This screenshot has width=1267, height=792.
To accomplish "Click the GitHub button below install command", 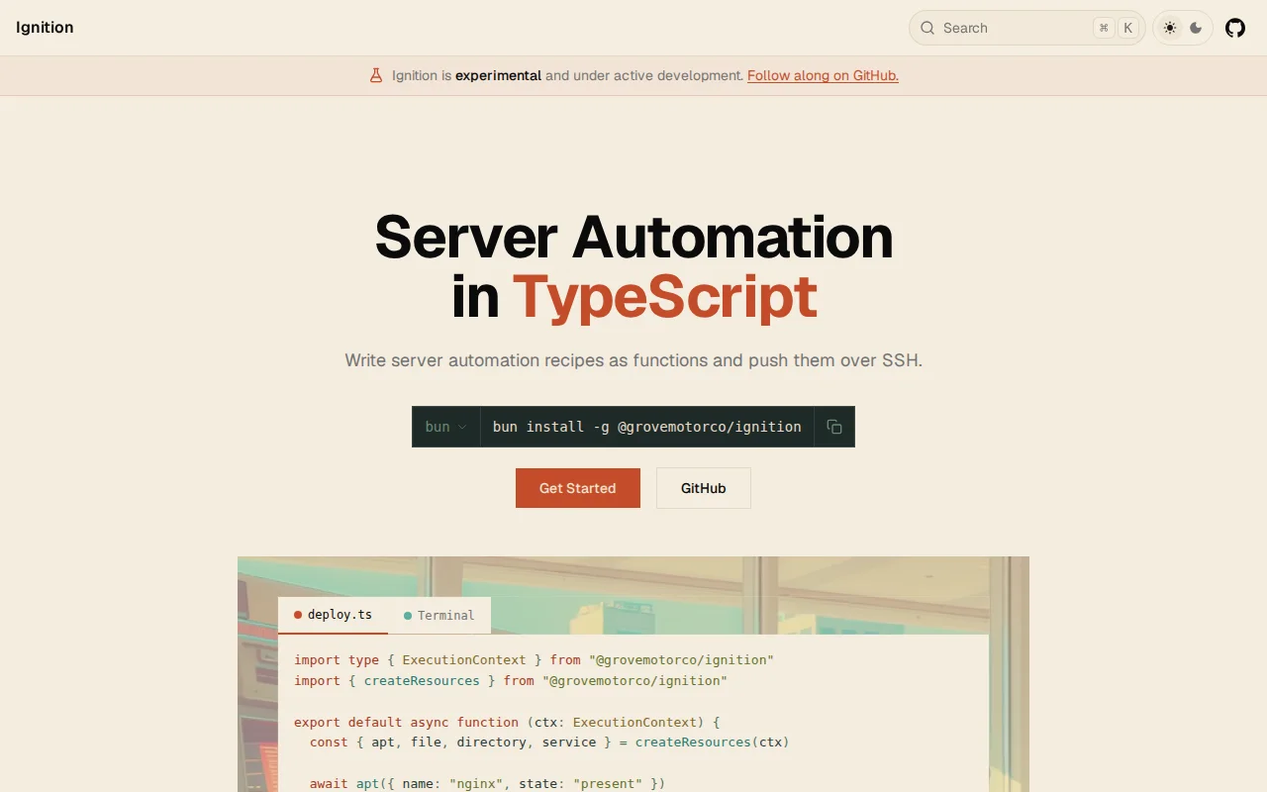I will point(704,488).
